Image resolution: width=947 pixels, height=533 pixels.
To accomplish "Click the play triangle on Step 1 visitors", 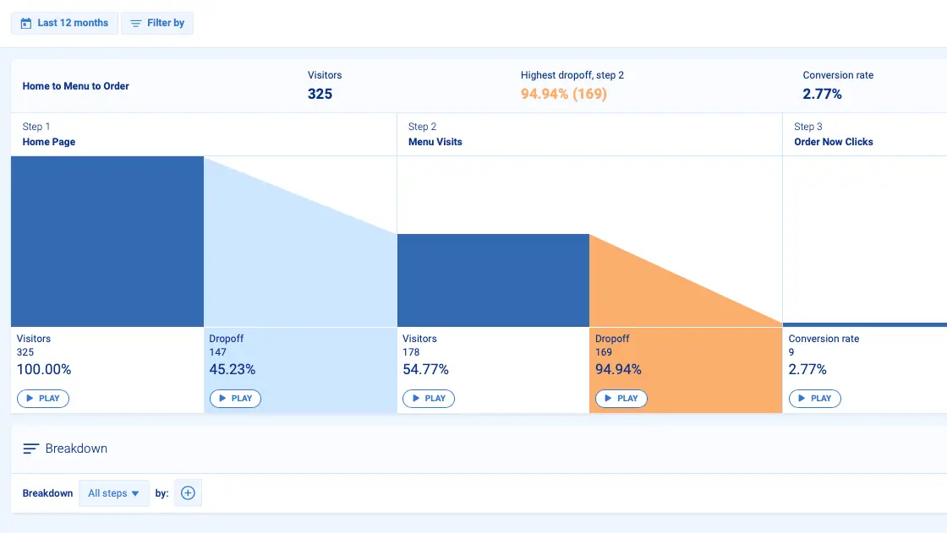I will click(31, 398).
